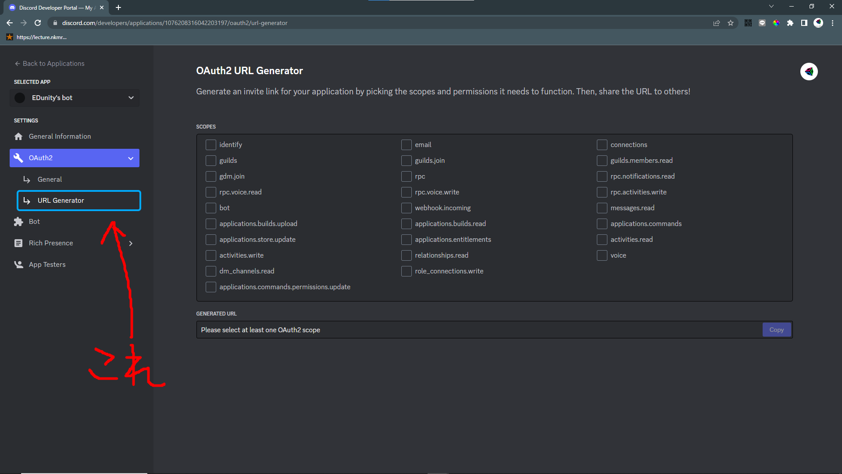Check the applications.commands scope
Image resolution: width=842 pixels, height=474 pixels.
click(x=602, y=224)
